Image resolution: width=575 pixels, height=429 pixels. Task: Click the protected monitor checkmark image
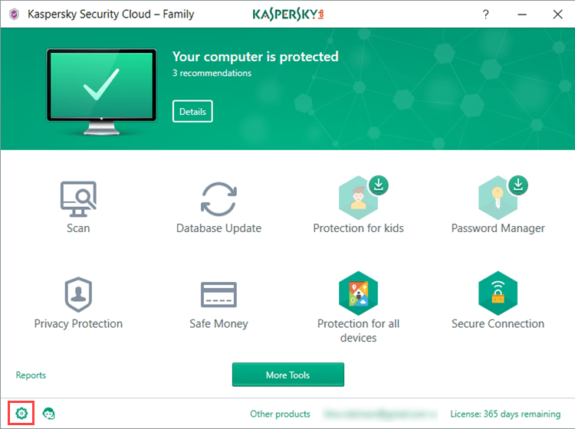(101, 90)
